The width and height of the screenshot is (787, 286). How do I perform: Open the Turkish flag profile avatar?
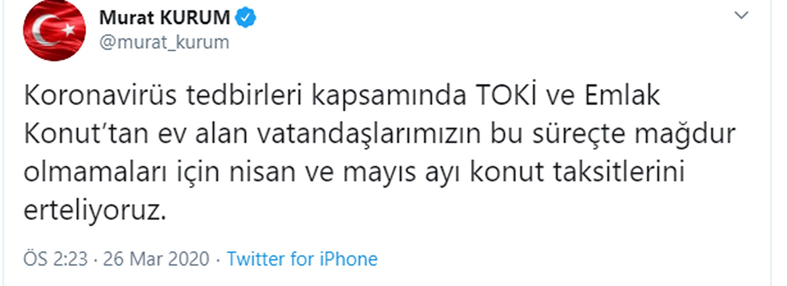coord(54,31)
